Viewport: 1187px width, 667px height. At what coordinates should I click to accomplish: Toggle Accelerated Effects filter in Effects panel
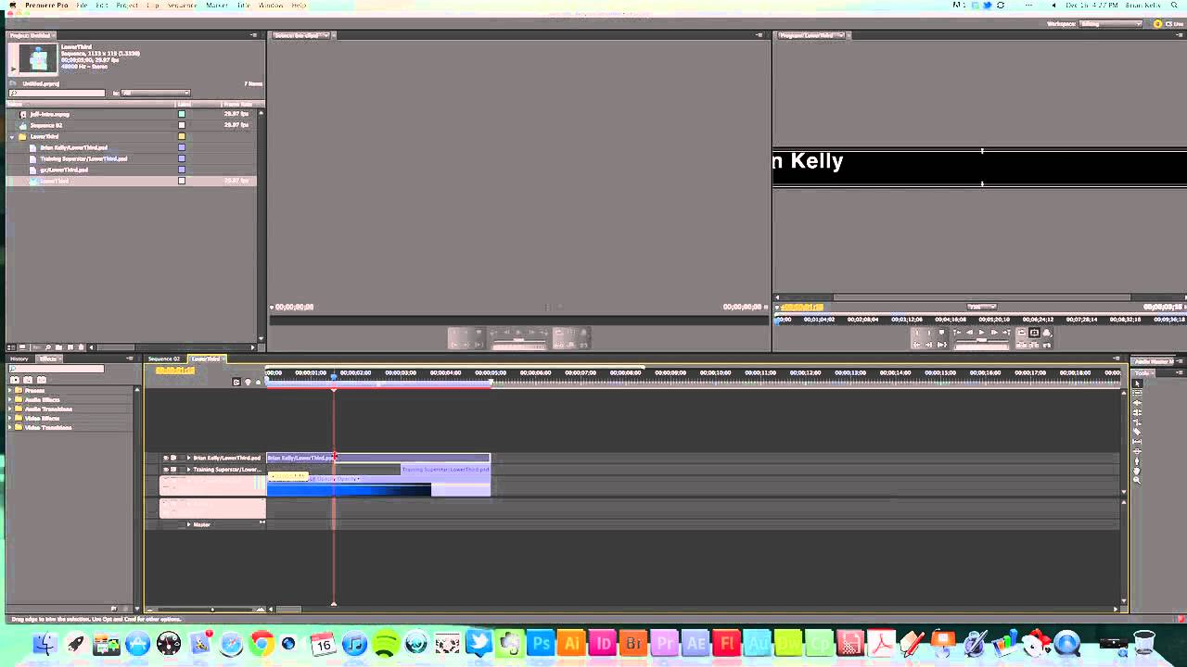tap(15, 380)
